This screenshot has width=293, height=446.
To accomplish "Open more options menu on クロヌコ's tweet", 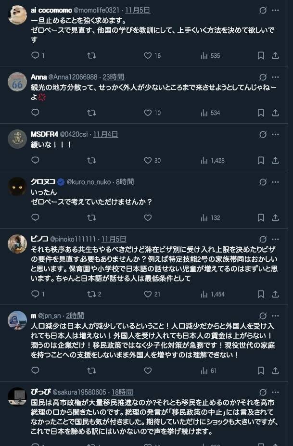I will pos(275,182).
